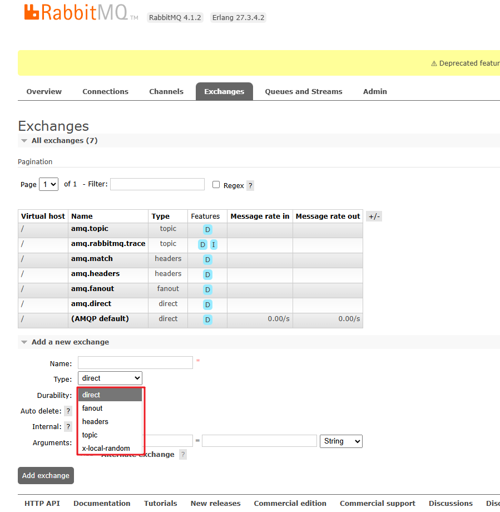The height and width of the screenshot is (512, 500).
Task: Open the amq.headers exchange
Action: click(x=96, y=274)
